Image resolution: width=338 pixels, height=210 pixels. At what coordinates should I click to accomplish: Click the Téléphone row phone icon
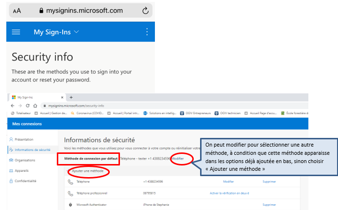70,182
